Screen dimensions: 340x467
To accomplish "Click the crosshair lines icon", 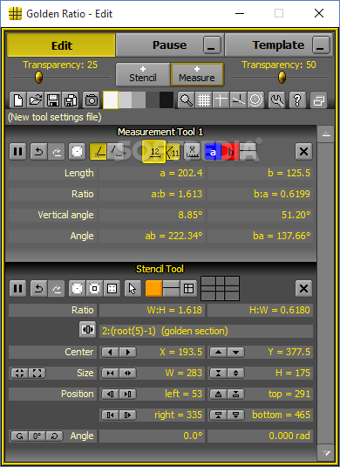I will pyautogui.click(x=221, y=100).
